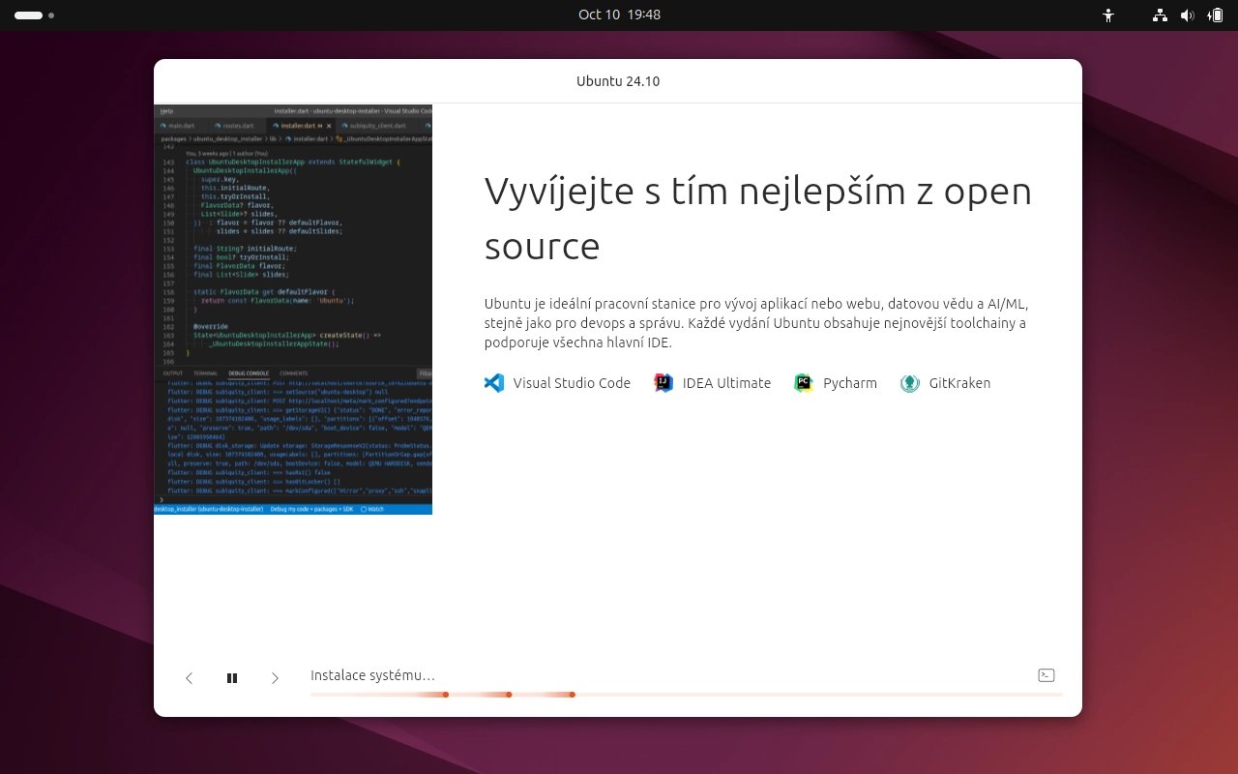Screen dimensions: 1238x774
Task: Go to the previous slide arrow
Action: pos(190,678)
